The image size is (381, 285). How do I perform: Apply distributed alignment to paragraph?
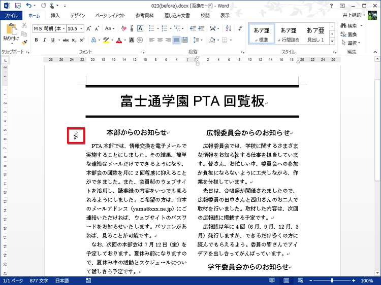[185, 40]
